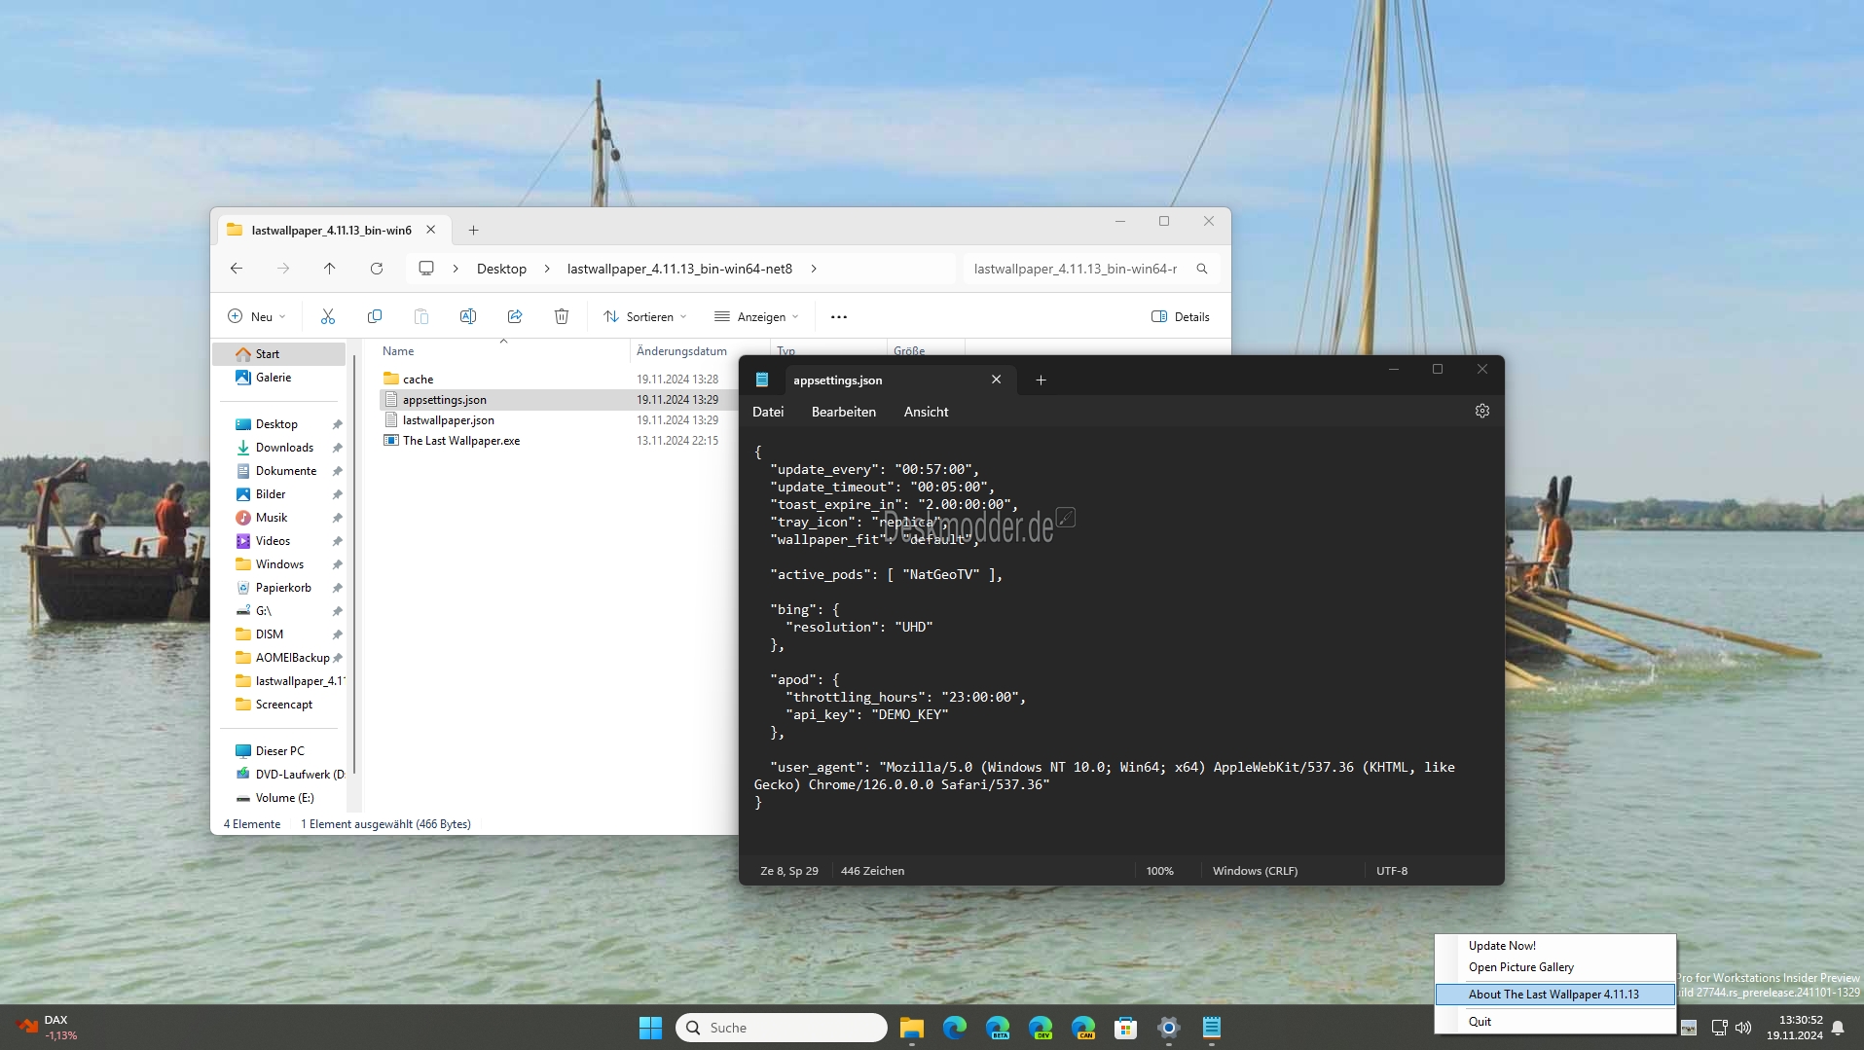1864x1050 pixels.
Task: Open the Bearbeiten menu in Notepad
Action: tap(844, 412)
